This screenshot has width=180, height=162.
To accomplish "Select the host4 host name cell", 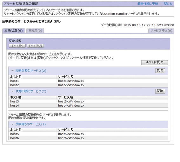I will point(32,106).
